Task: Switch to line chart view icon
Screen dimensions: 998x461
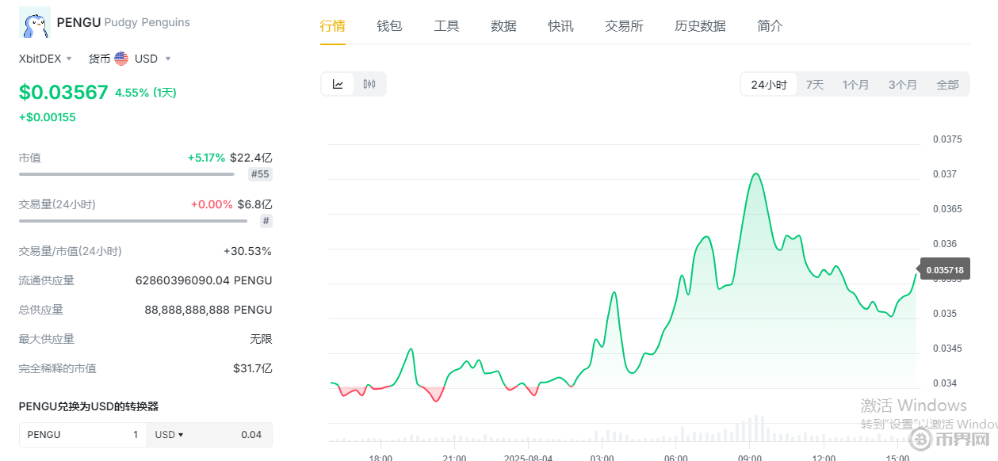Action: click(x=338, y=84)
